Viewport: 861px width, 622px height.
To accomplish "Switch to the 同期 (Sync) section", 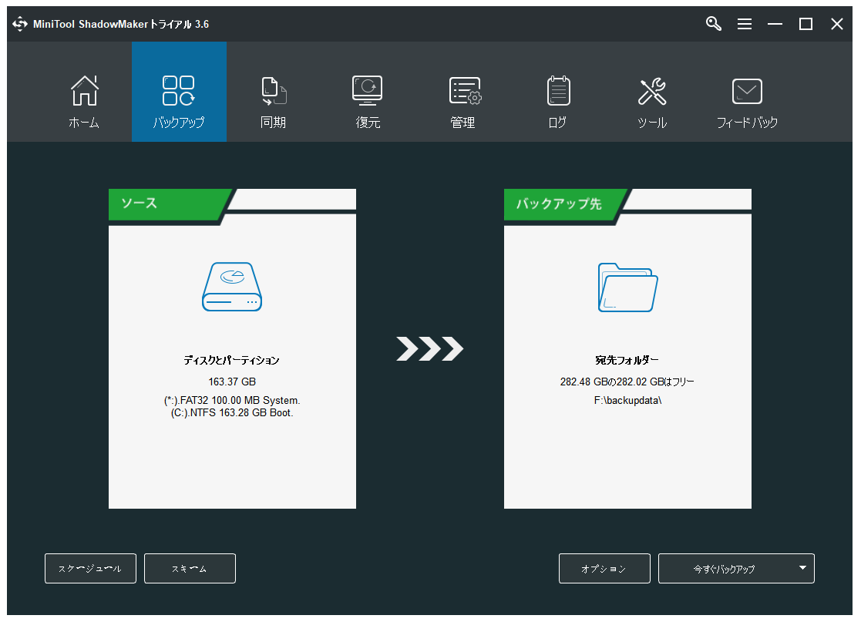I will pyautogui.click(x=273, y=92).
